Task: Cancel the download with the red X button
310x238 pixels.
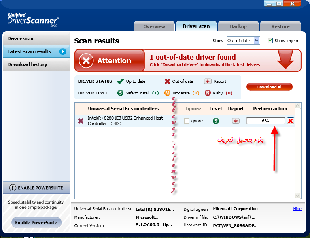Action: point(291,121)
